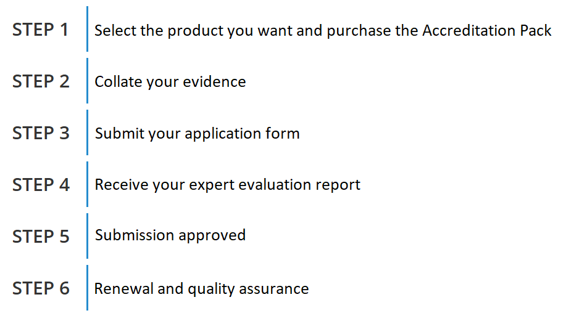Click the blue divider beside STEP 1
The width and height of the screenshot is (566, 329).
pos(87,29)
